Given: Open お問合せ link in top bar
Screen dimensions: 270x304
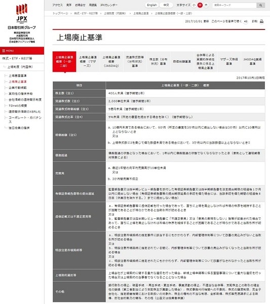Looking at the screenshot, I should click(80, 5).
